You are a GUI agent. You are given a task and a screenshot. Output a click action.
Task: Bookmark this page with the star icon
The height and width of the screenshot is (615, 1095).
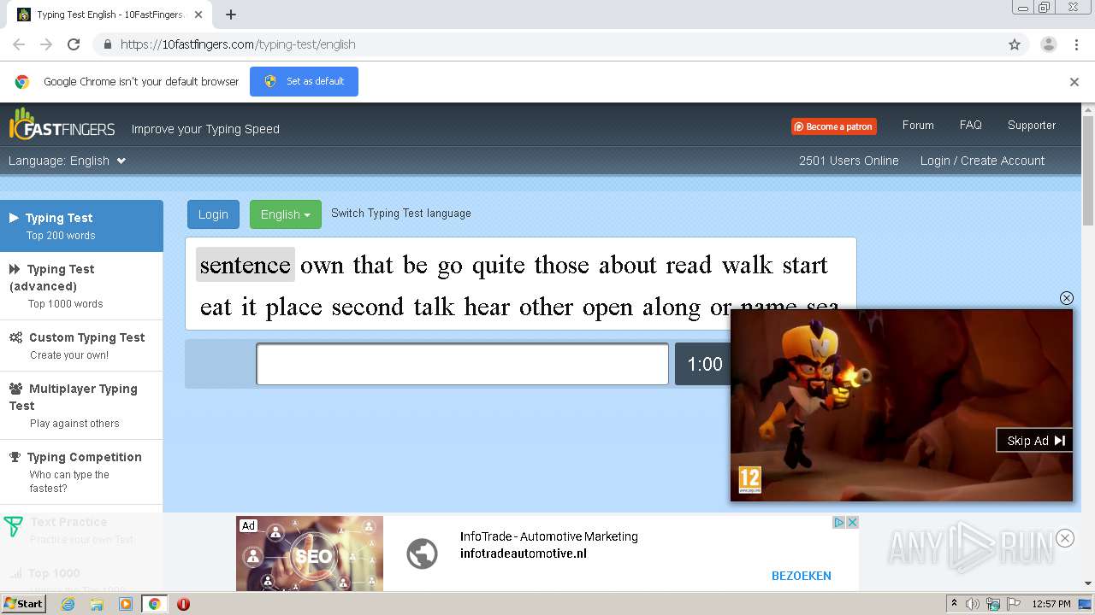(1015, 44)
